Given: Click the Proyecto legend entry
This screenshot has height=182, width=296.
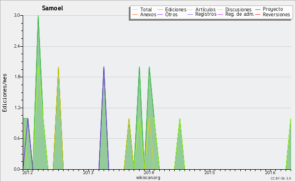Looking at the screenshot, I should tap(269, 9).
